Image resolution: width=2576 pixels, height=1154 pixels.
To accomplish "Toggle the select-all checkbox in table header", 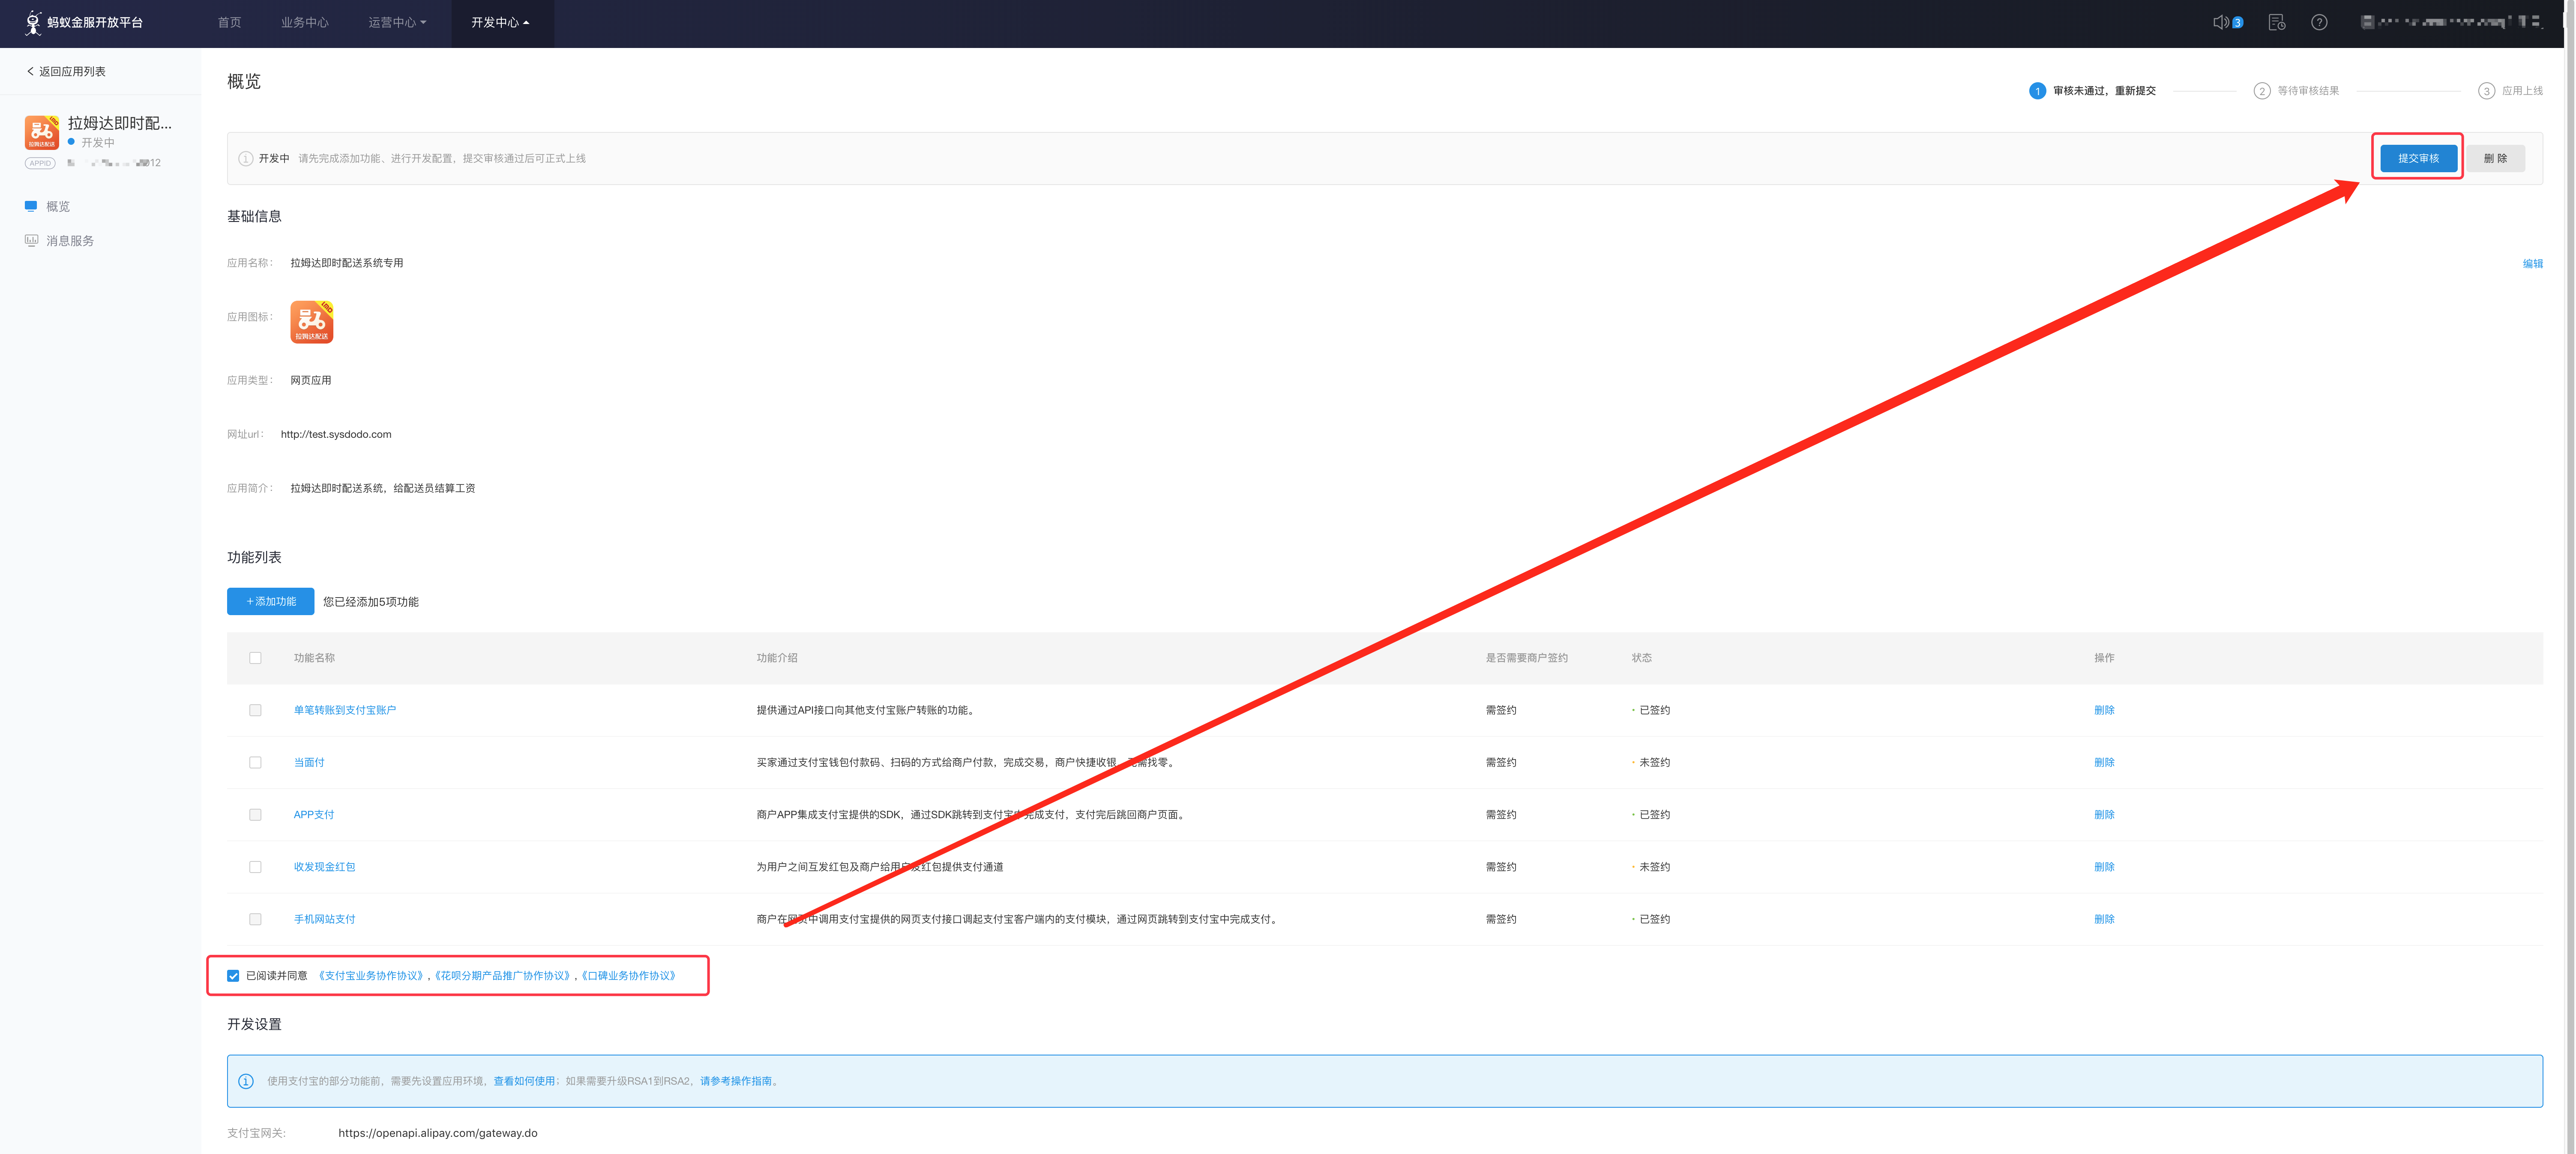I will (x=255, y=658).
